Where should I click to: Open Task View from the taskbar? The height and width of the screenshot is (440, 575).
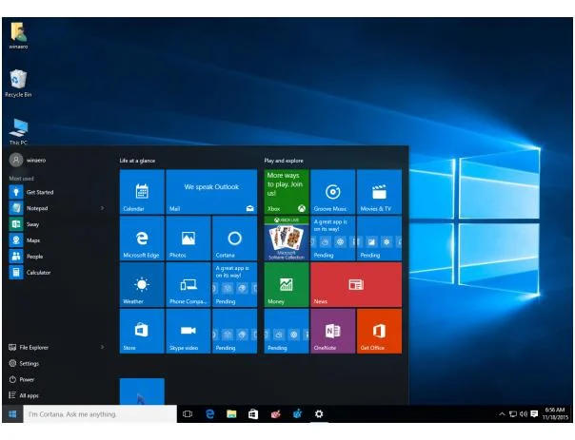click(x=188, y=414)
